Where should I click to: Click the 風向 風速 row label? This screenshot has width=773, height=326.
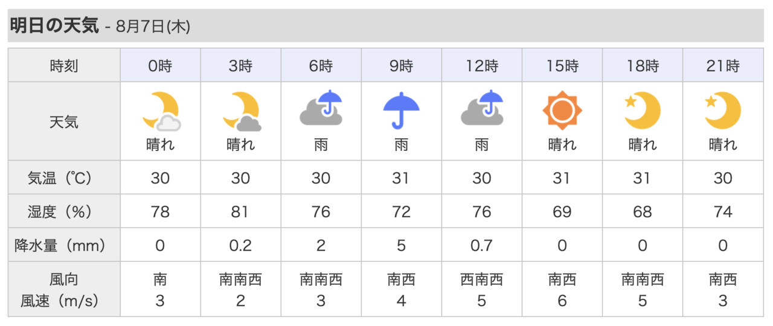[64, 290]
